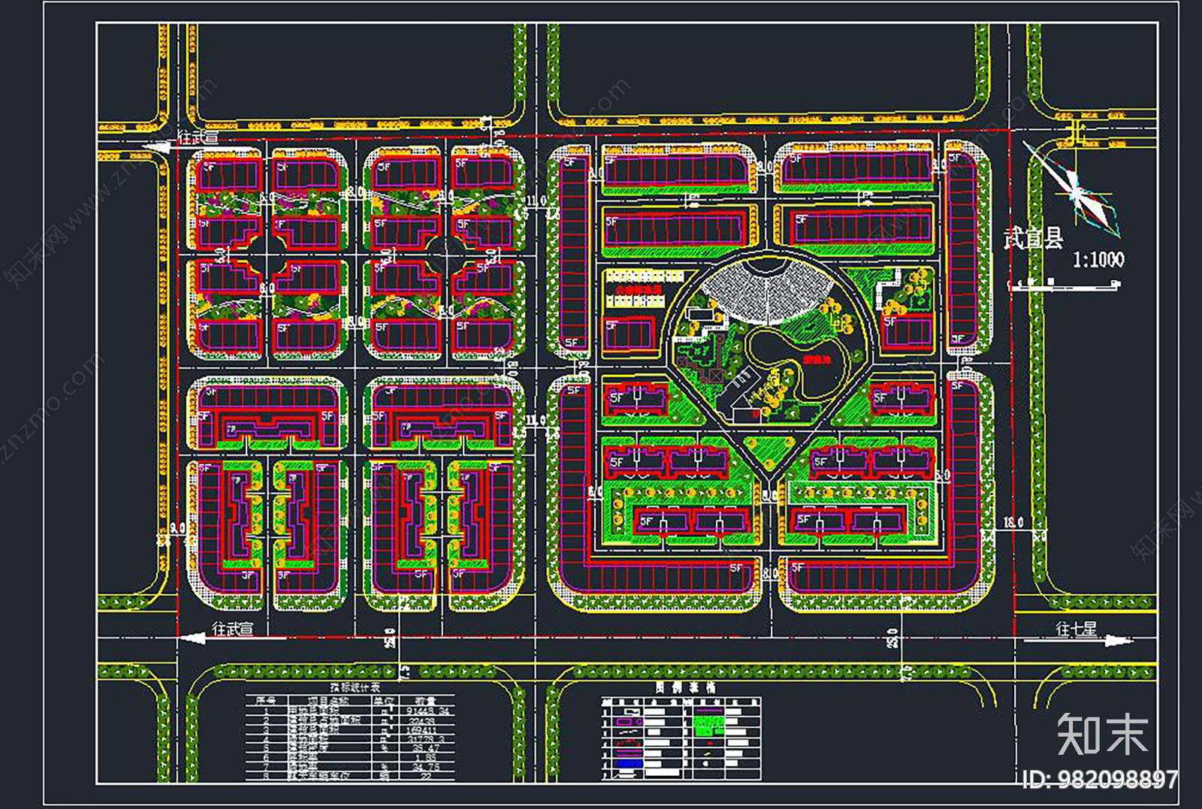Click the 91448.34 value in the statistics table

pyautogui.click(x=427, y=711)
